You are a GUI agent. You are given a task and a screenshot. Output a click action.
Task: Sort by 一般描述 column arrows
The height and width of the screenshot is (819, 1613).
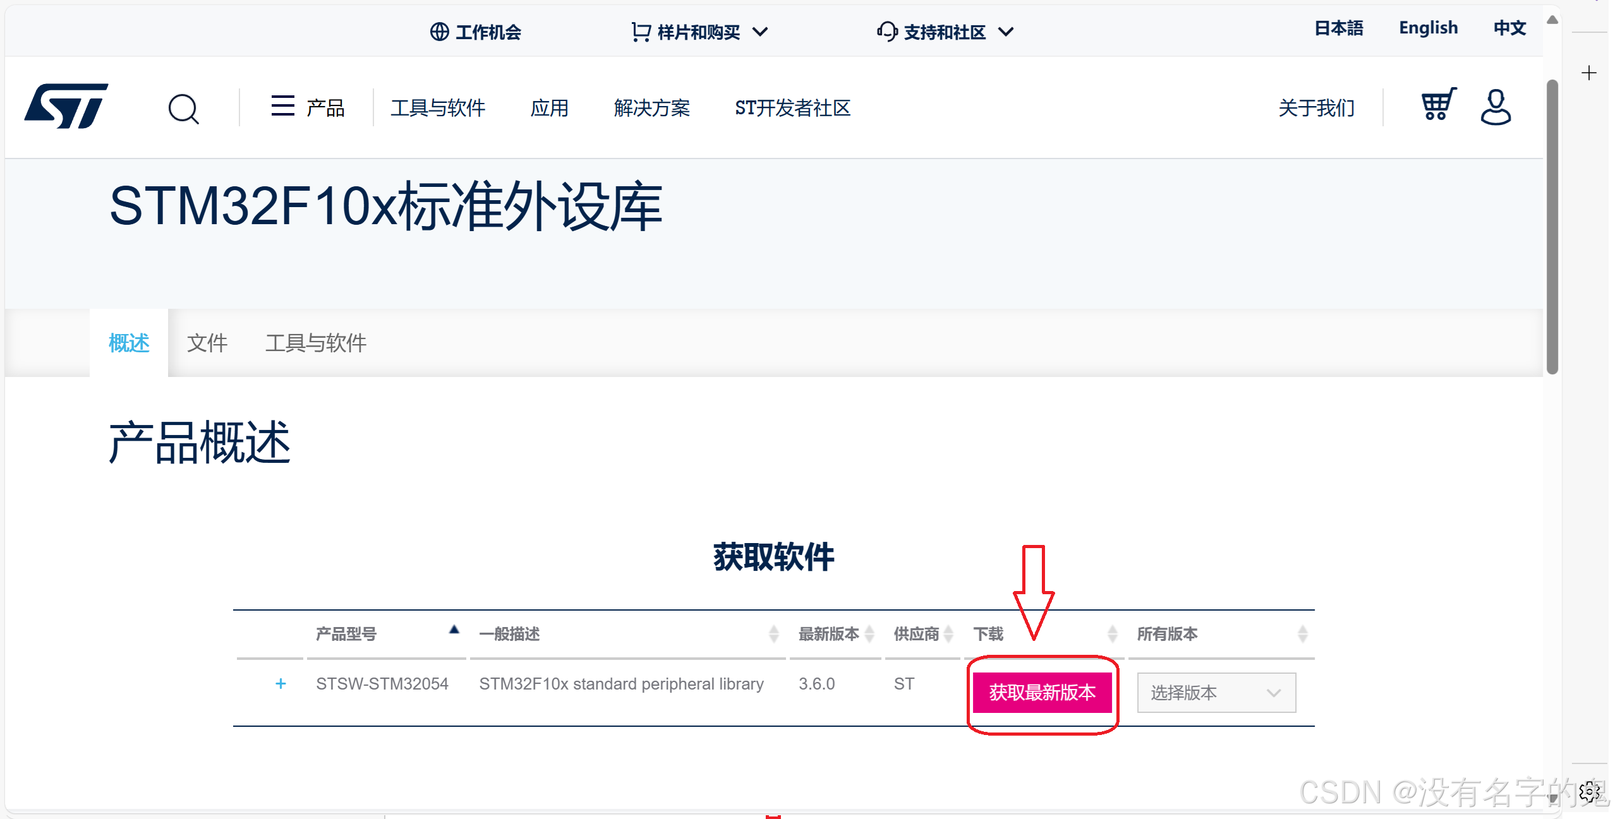(773, 633)
